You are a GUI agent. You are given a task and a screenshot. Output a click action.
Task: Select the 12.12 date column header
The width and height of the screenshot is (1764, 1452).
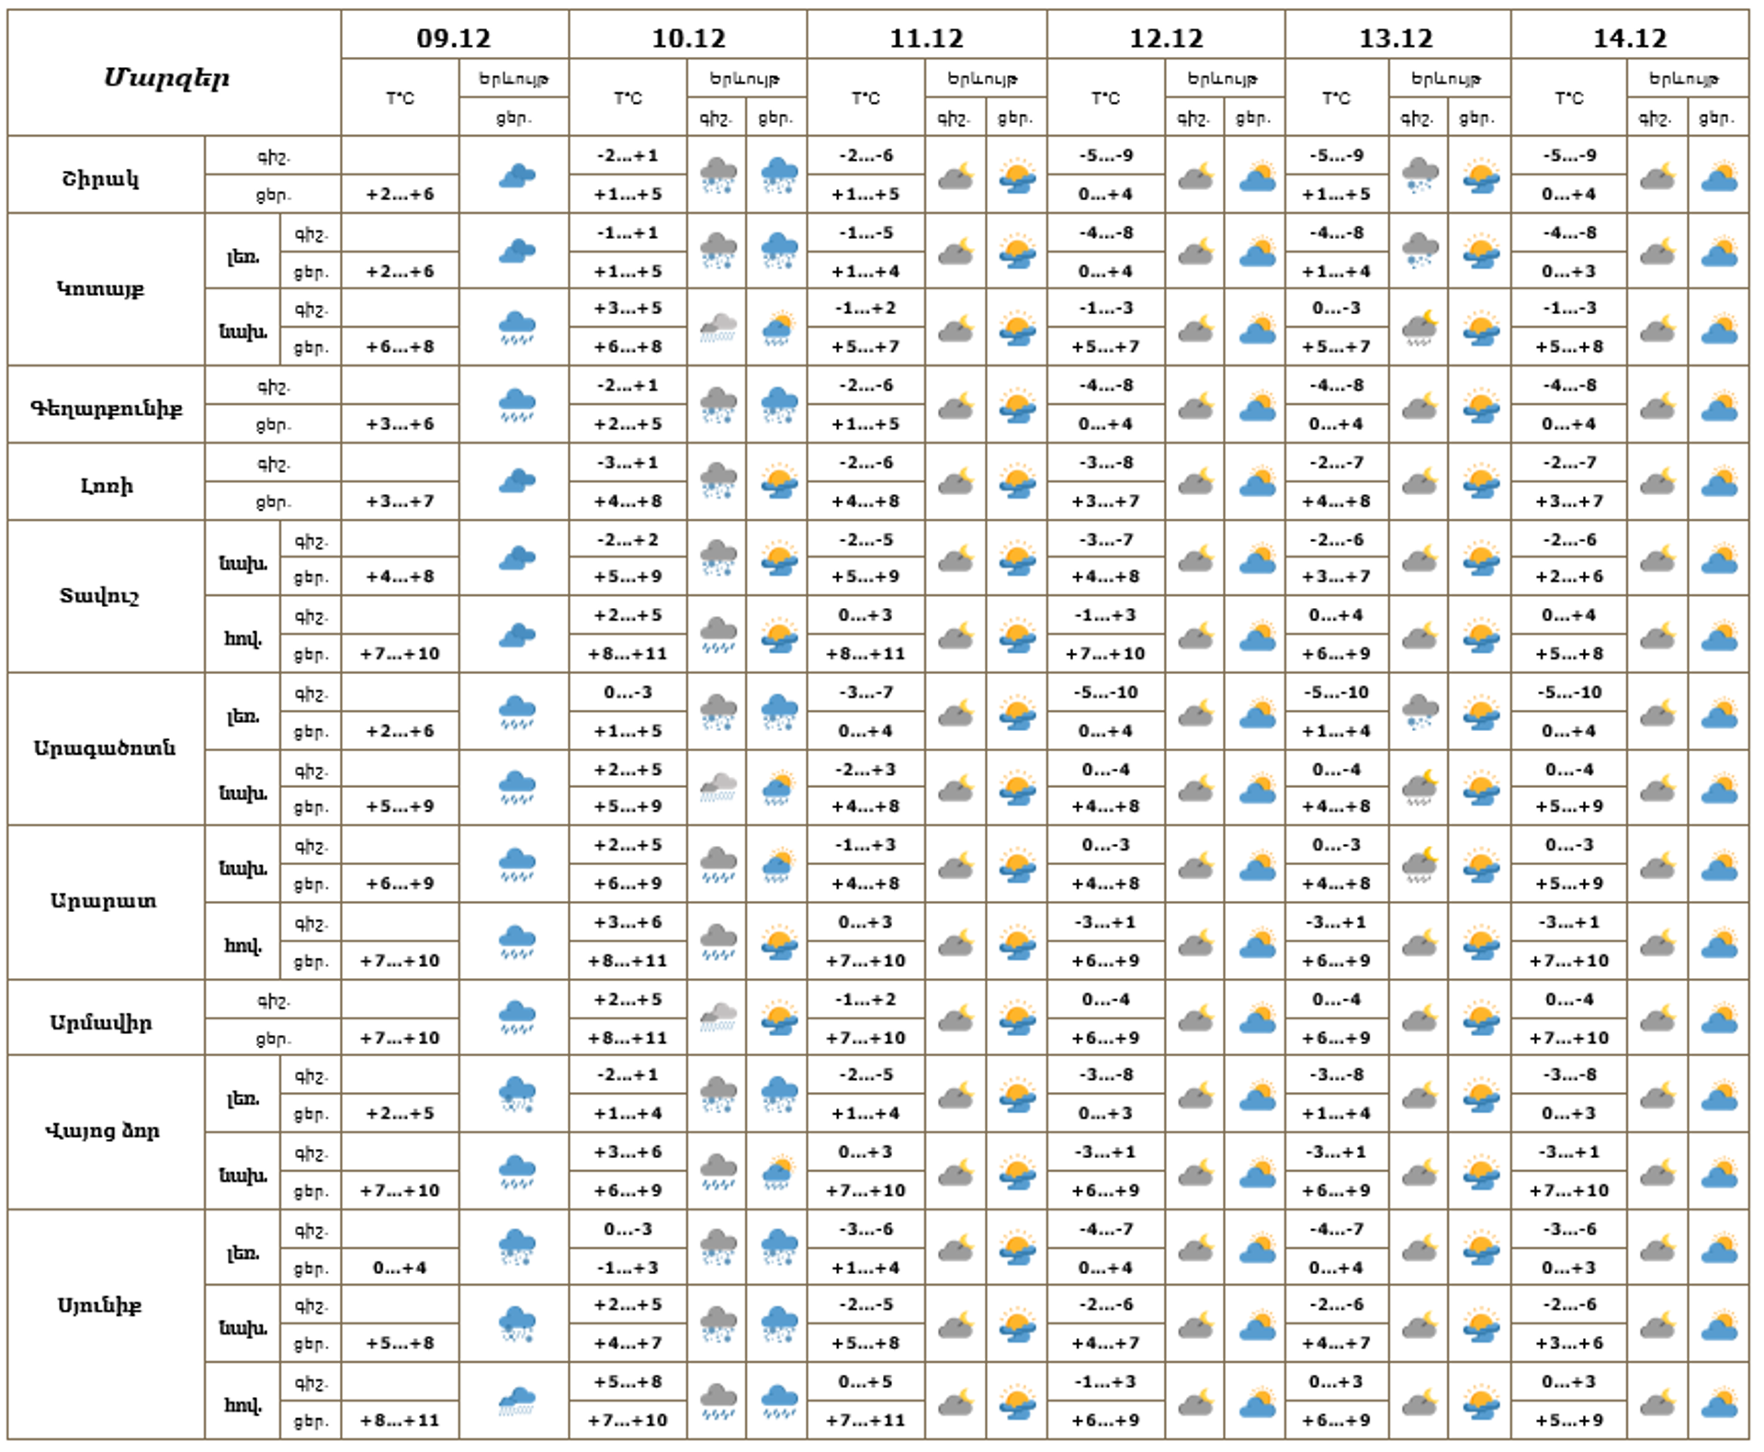[x=1165, y=38]
